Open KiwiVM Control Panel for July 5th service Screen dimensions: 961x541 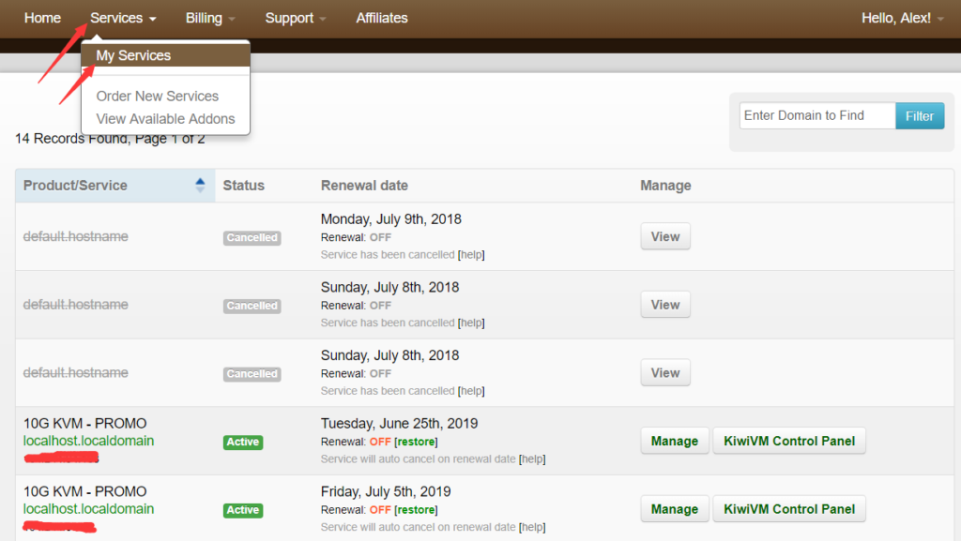click(x=788, y=509)
